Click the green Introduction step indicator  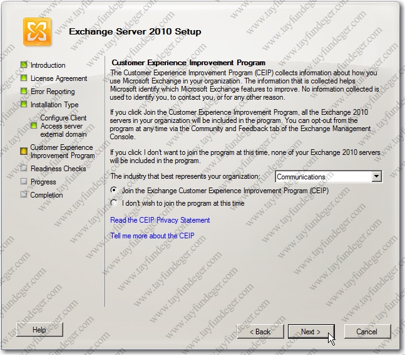[x=24, y=65]
